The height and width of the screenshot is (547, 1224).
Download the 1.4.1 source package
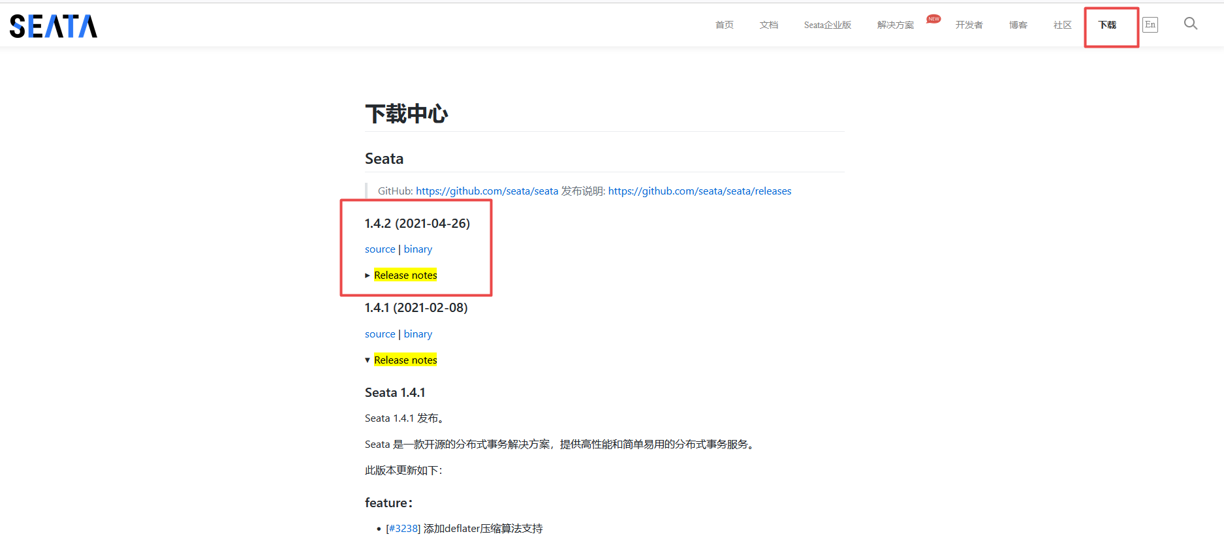[380, 334]
